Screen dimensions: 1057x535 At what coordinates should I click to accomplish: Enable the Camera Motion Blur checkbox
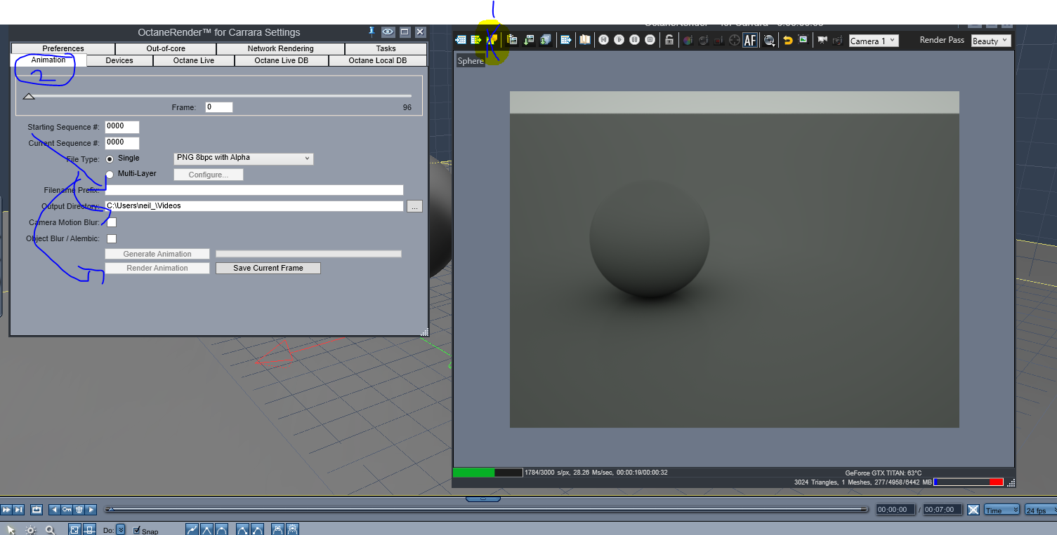[x=112, y=222]
